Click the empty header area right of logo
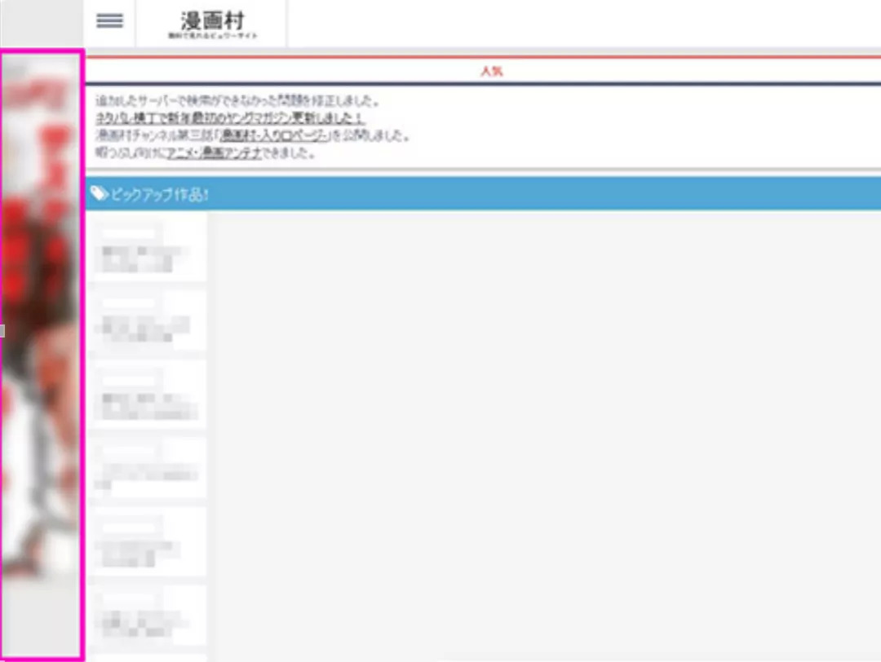Image resolution: width=881 pixels, height=662 pixels. [583, 24]
